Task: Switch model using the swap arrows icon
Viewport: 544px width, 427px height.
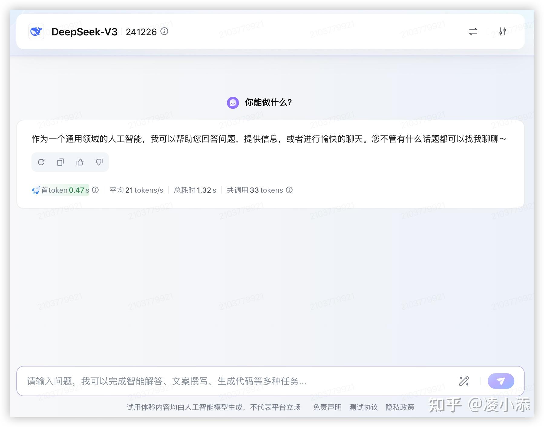Action: 473,31
